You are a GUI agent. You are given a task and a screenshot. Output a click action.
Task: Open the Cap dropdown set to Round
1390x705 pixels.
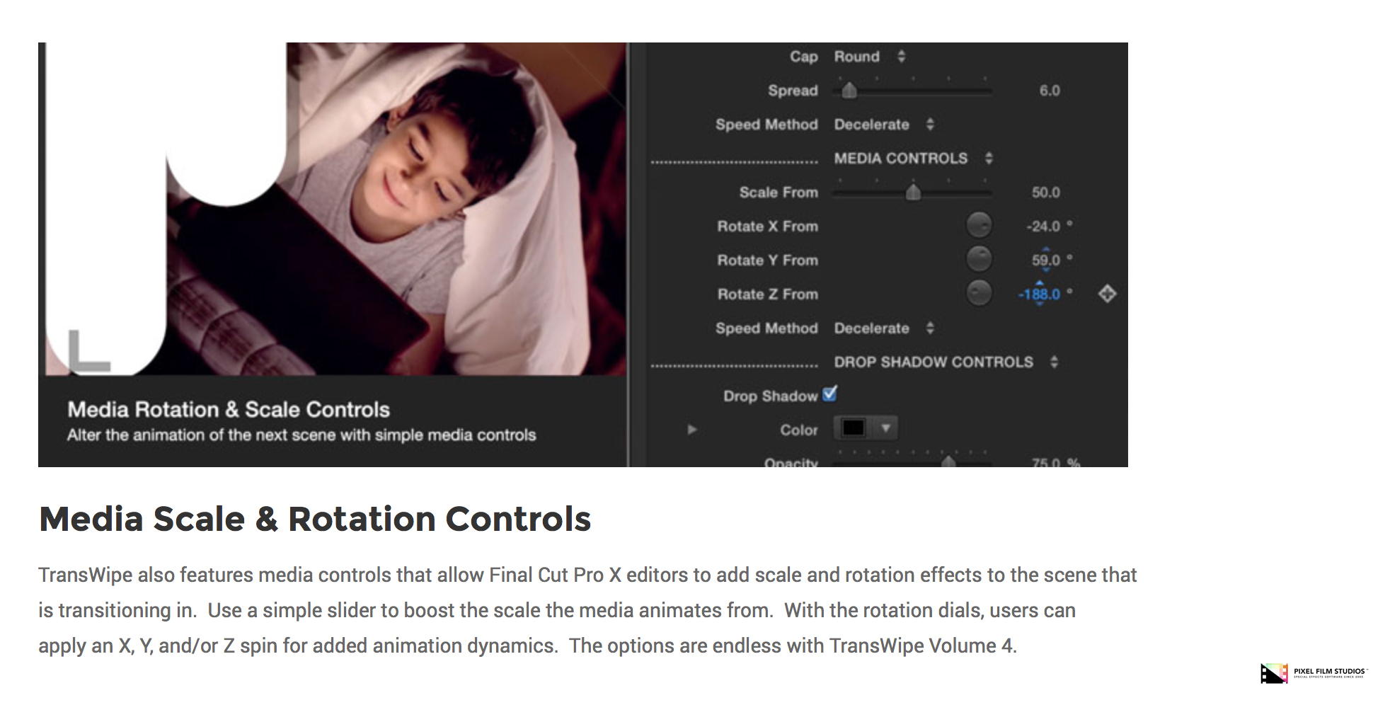[x=870, y=57]
